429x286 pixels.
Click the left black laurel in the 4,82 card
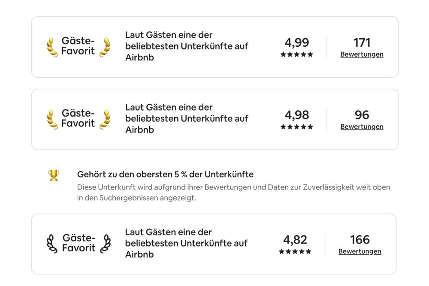pos(52,244)
